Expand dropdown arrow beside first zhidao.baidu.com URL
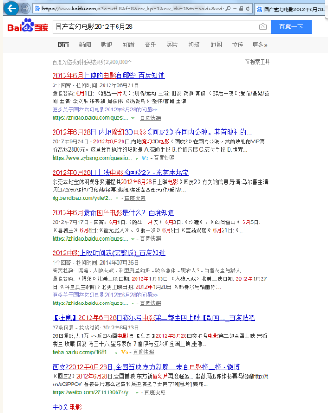The image size is (328, 413). pyautogui.click(x=133, y=118)
